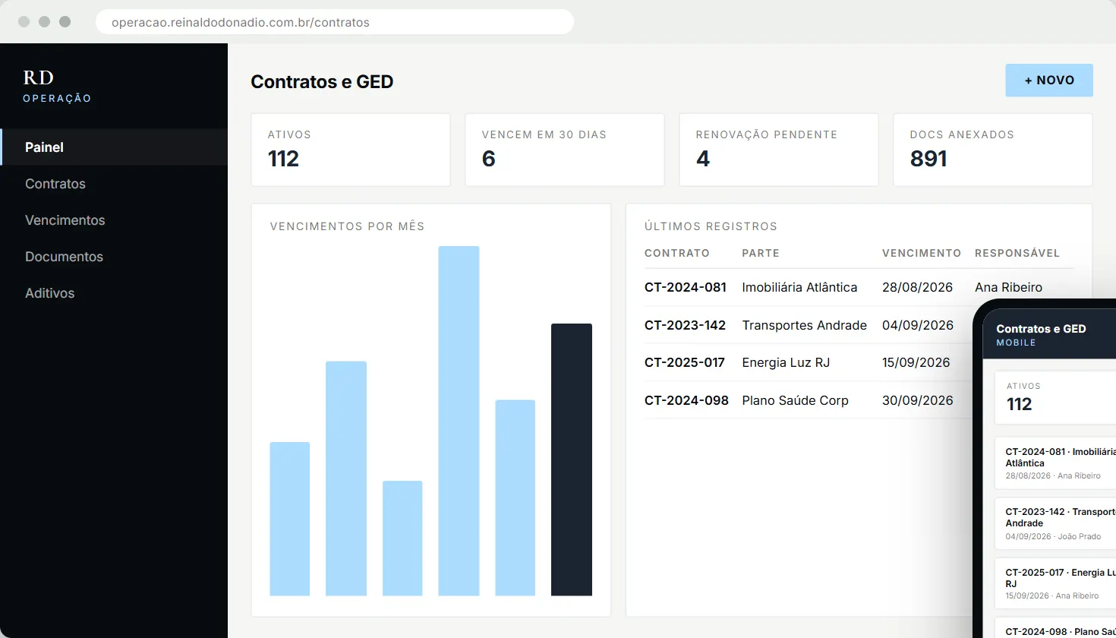The height and width of the screenshot is (638, 1116).
Task: Click the 04/09/2026 due date cell
Action: 918,325
